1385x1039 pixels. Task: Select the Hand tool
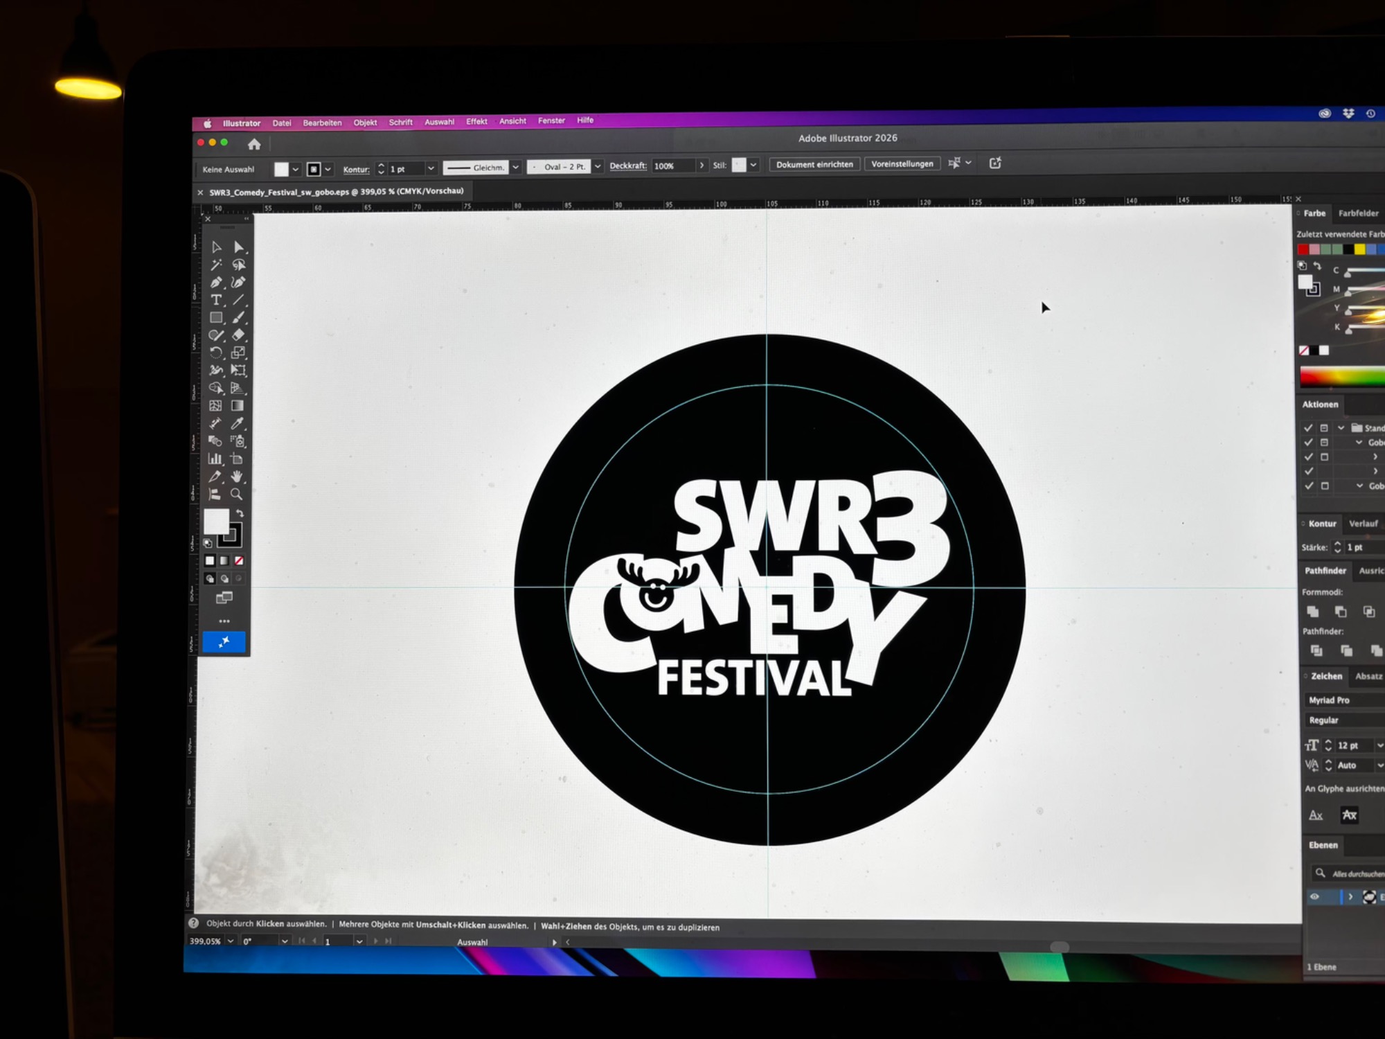point(238,477)
